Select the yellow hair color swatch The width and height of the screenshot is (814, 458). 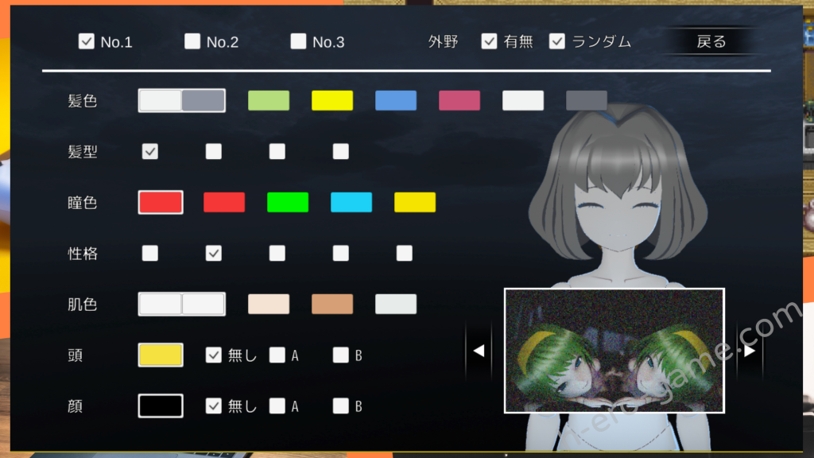tap(332, 100)
